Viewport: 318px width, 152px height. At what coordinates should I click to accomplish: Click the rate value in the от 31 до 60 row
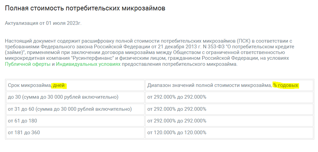177,109
